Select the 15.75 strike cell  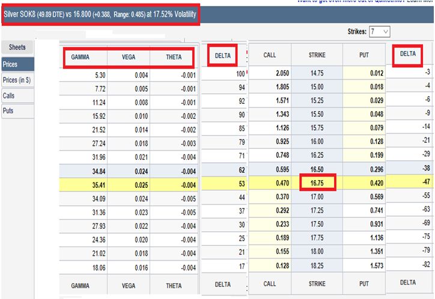pyautogui.click(x=317, y=128)
